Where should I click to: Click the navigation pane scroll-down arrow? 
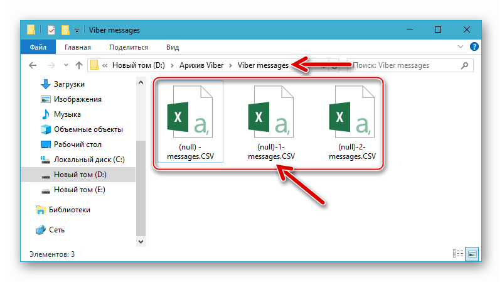(x=141, y=242)
